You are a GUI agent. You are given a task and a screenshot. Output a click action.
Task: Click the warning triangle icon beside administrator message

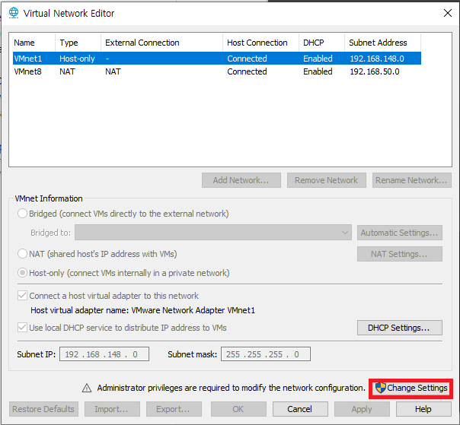87,388
